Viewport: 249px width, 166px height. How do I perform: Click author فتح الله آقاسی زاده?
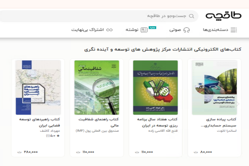163,131
